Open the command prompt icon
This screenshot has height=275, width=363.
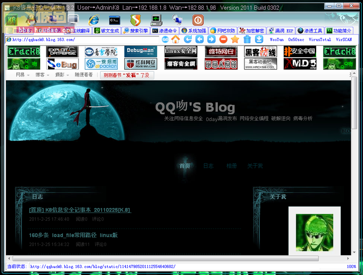click(115, 20)
